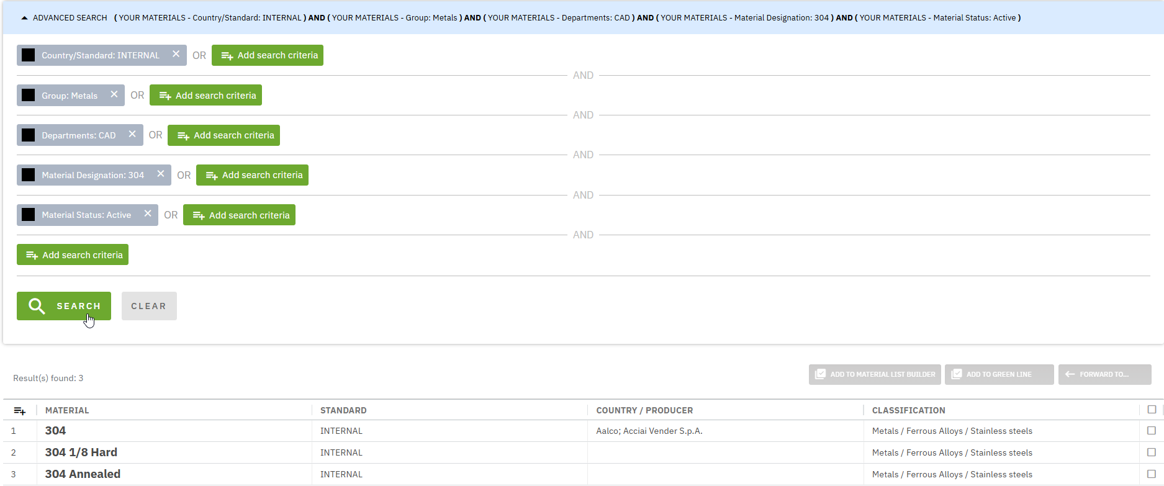Screen dimensions: 1164x486
Task: Tick the select-all checkbox in results header
Action: tap(1152, 410)
